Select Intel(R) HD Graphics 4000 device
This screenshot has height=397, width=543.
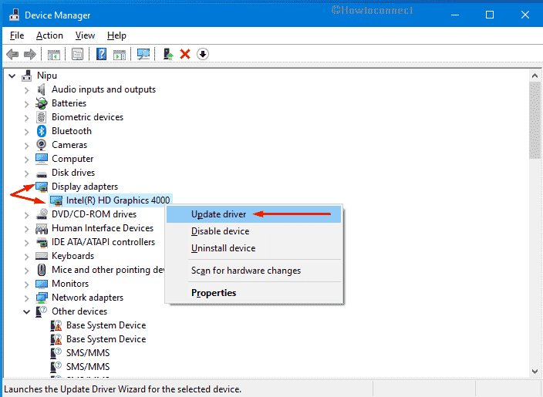click(118, 200)
